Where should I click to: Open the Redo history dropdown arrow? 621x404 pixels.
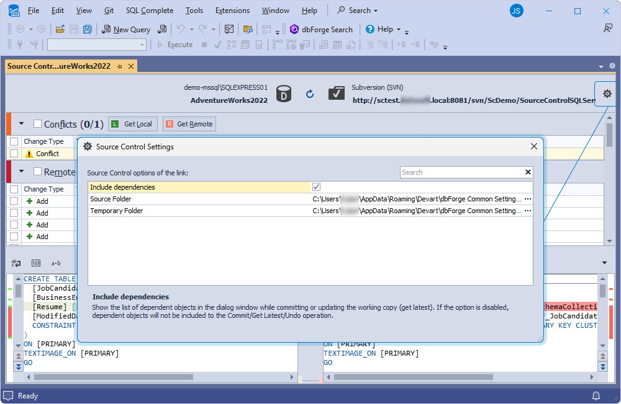pos(213,29)
